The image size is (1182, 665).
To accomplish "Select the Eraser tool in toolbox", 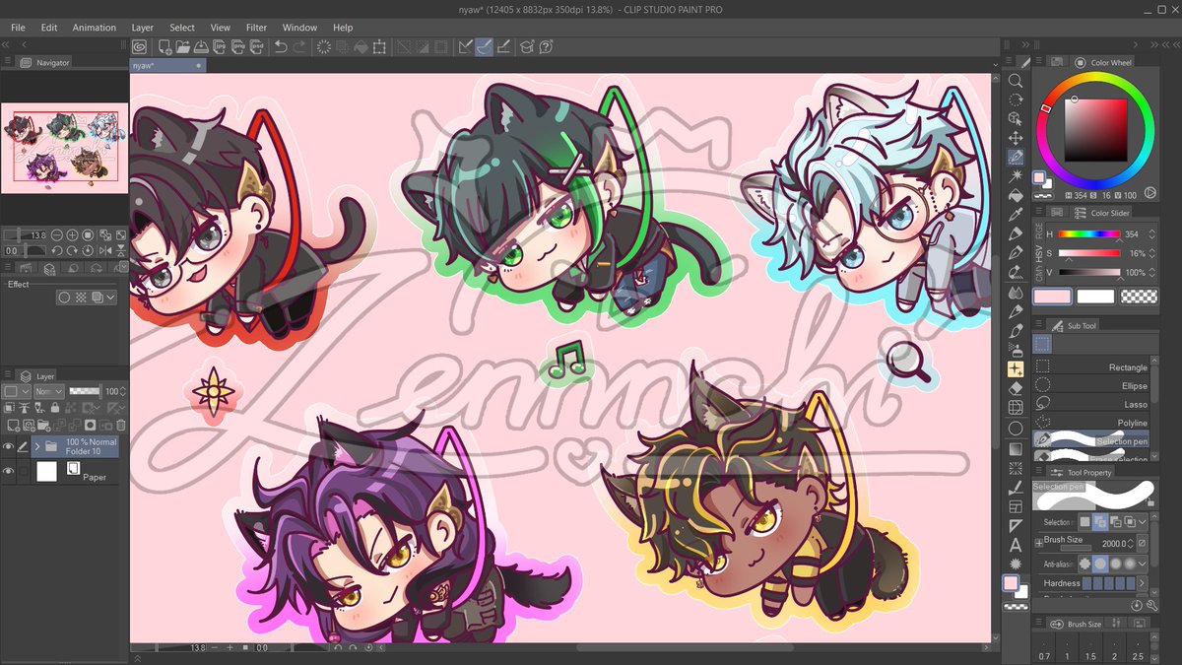I will tap(1016, 388).
